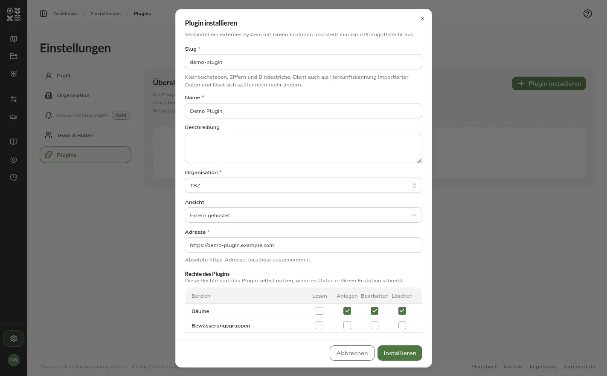
Task: Focus the Slug input field
Action: [303, 62]
